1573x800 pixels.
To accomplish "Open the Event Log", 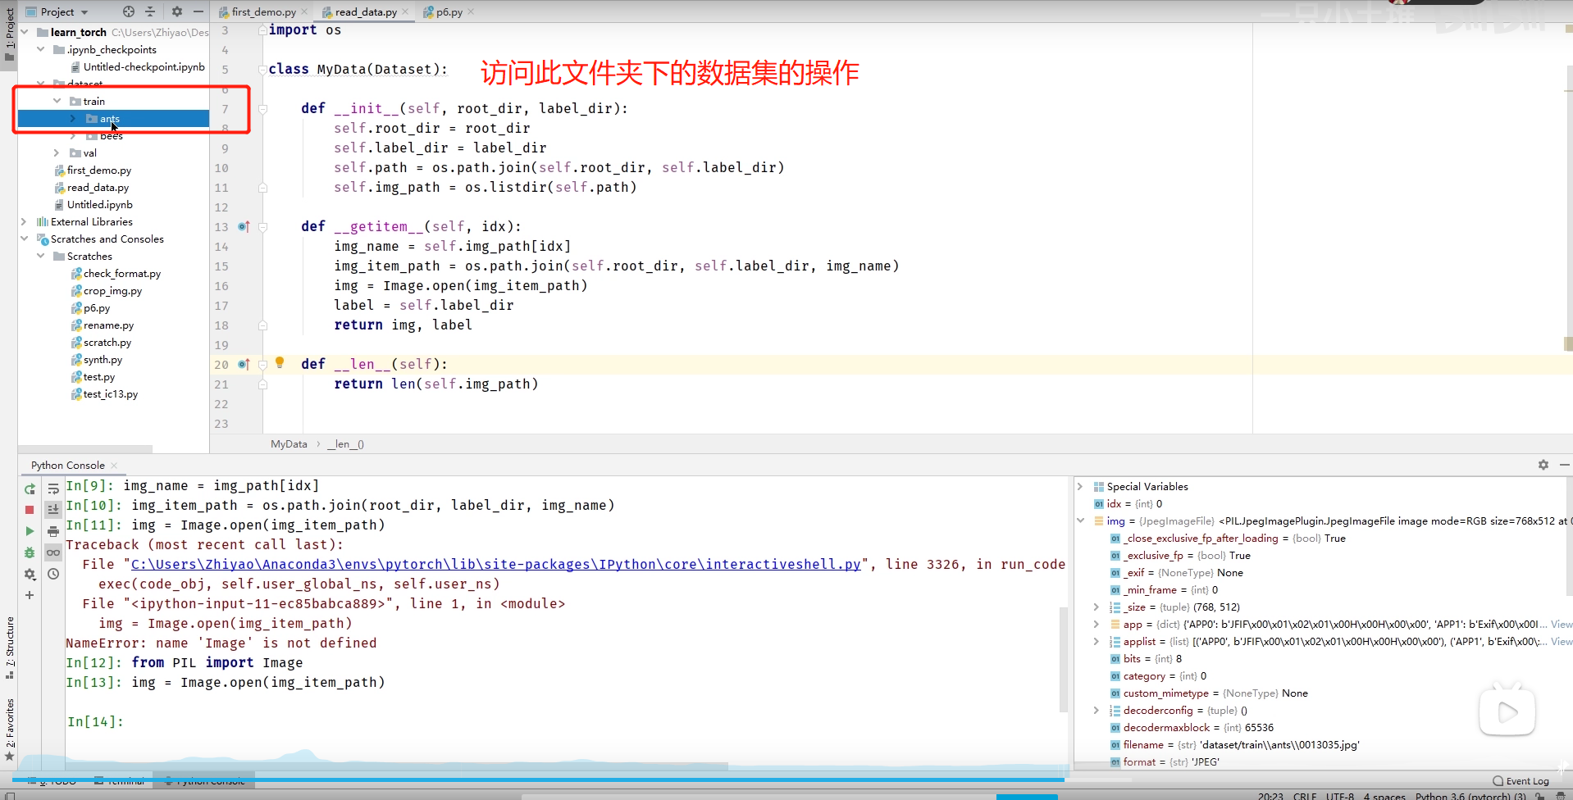I will point(1521,781).
